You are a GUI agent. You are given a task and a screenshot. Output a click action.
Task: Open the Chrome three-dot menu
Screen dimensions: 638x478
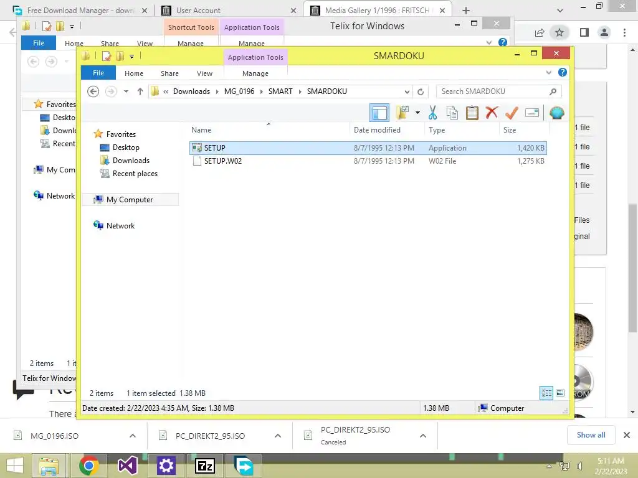pyautogui.click(x=624, y=32)
